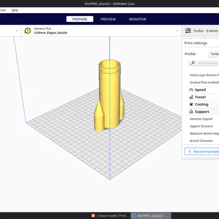Click the Generic PLA material label

click(x=43, y=28)
